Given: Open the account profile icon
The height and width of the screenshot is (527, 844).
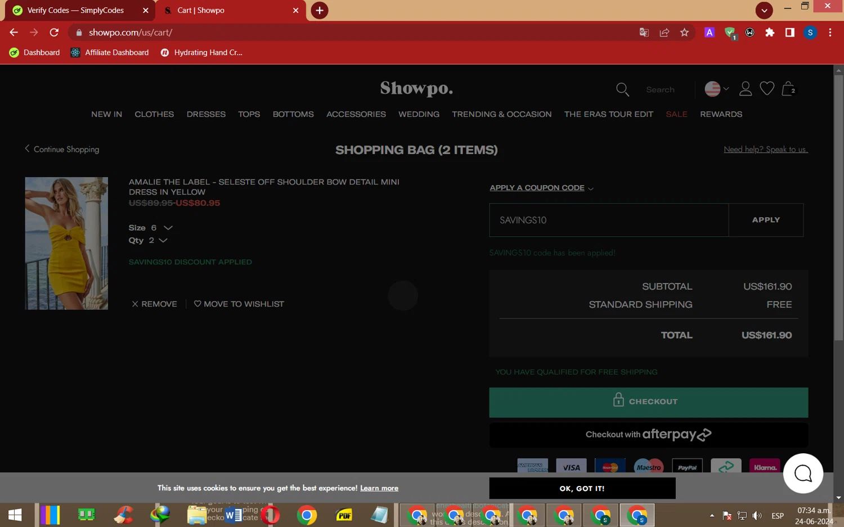Looking at the screenshot, I should 746,89.
